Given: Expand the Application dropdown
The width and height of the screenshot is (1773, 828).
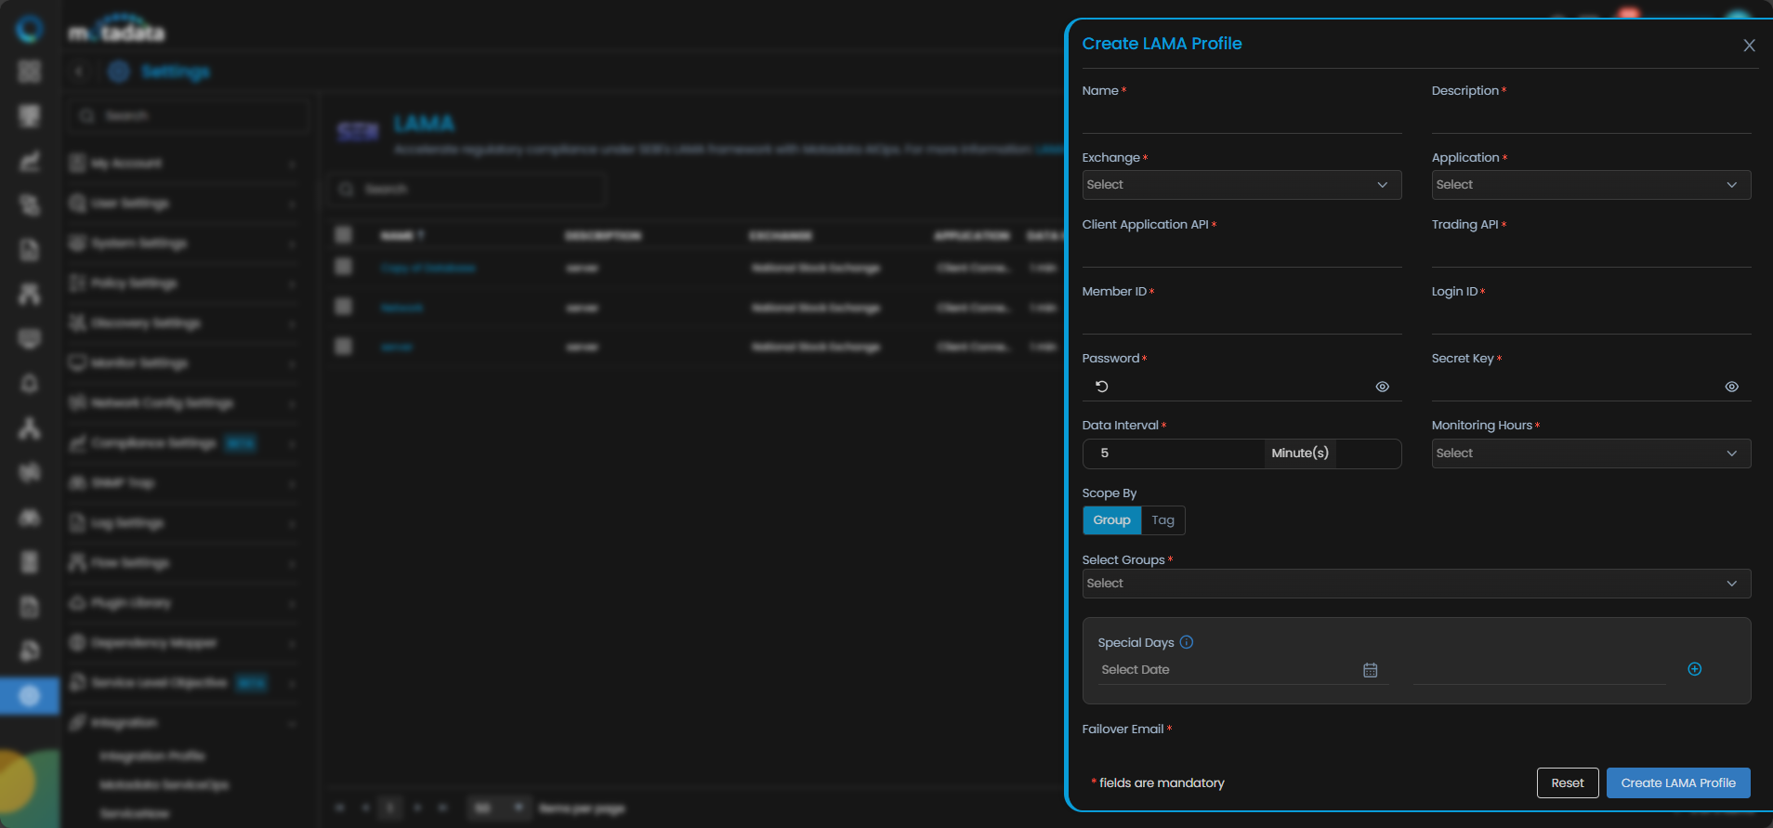Looking at the screenshot, I should tap(1591, 185).
